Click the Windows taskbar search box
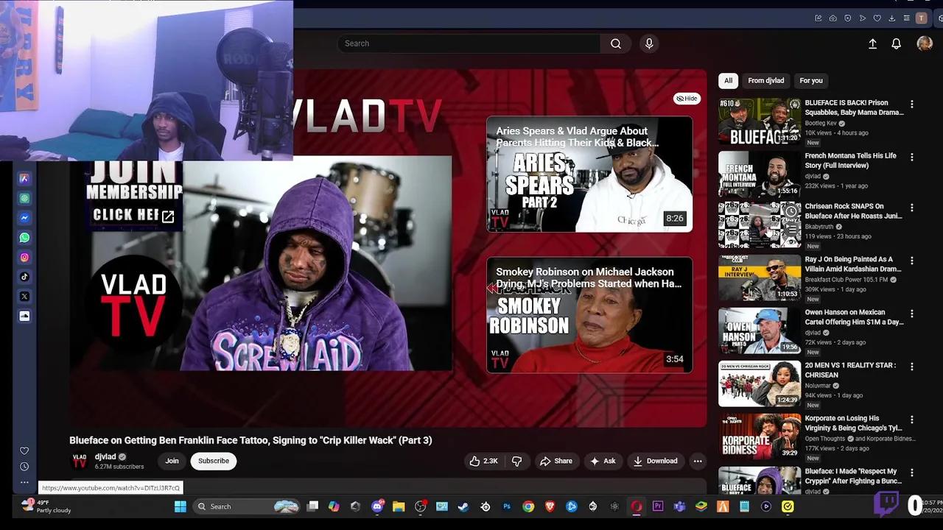 [247, 506]
